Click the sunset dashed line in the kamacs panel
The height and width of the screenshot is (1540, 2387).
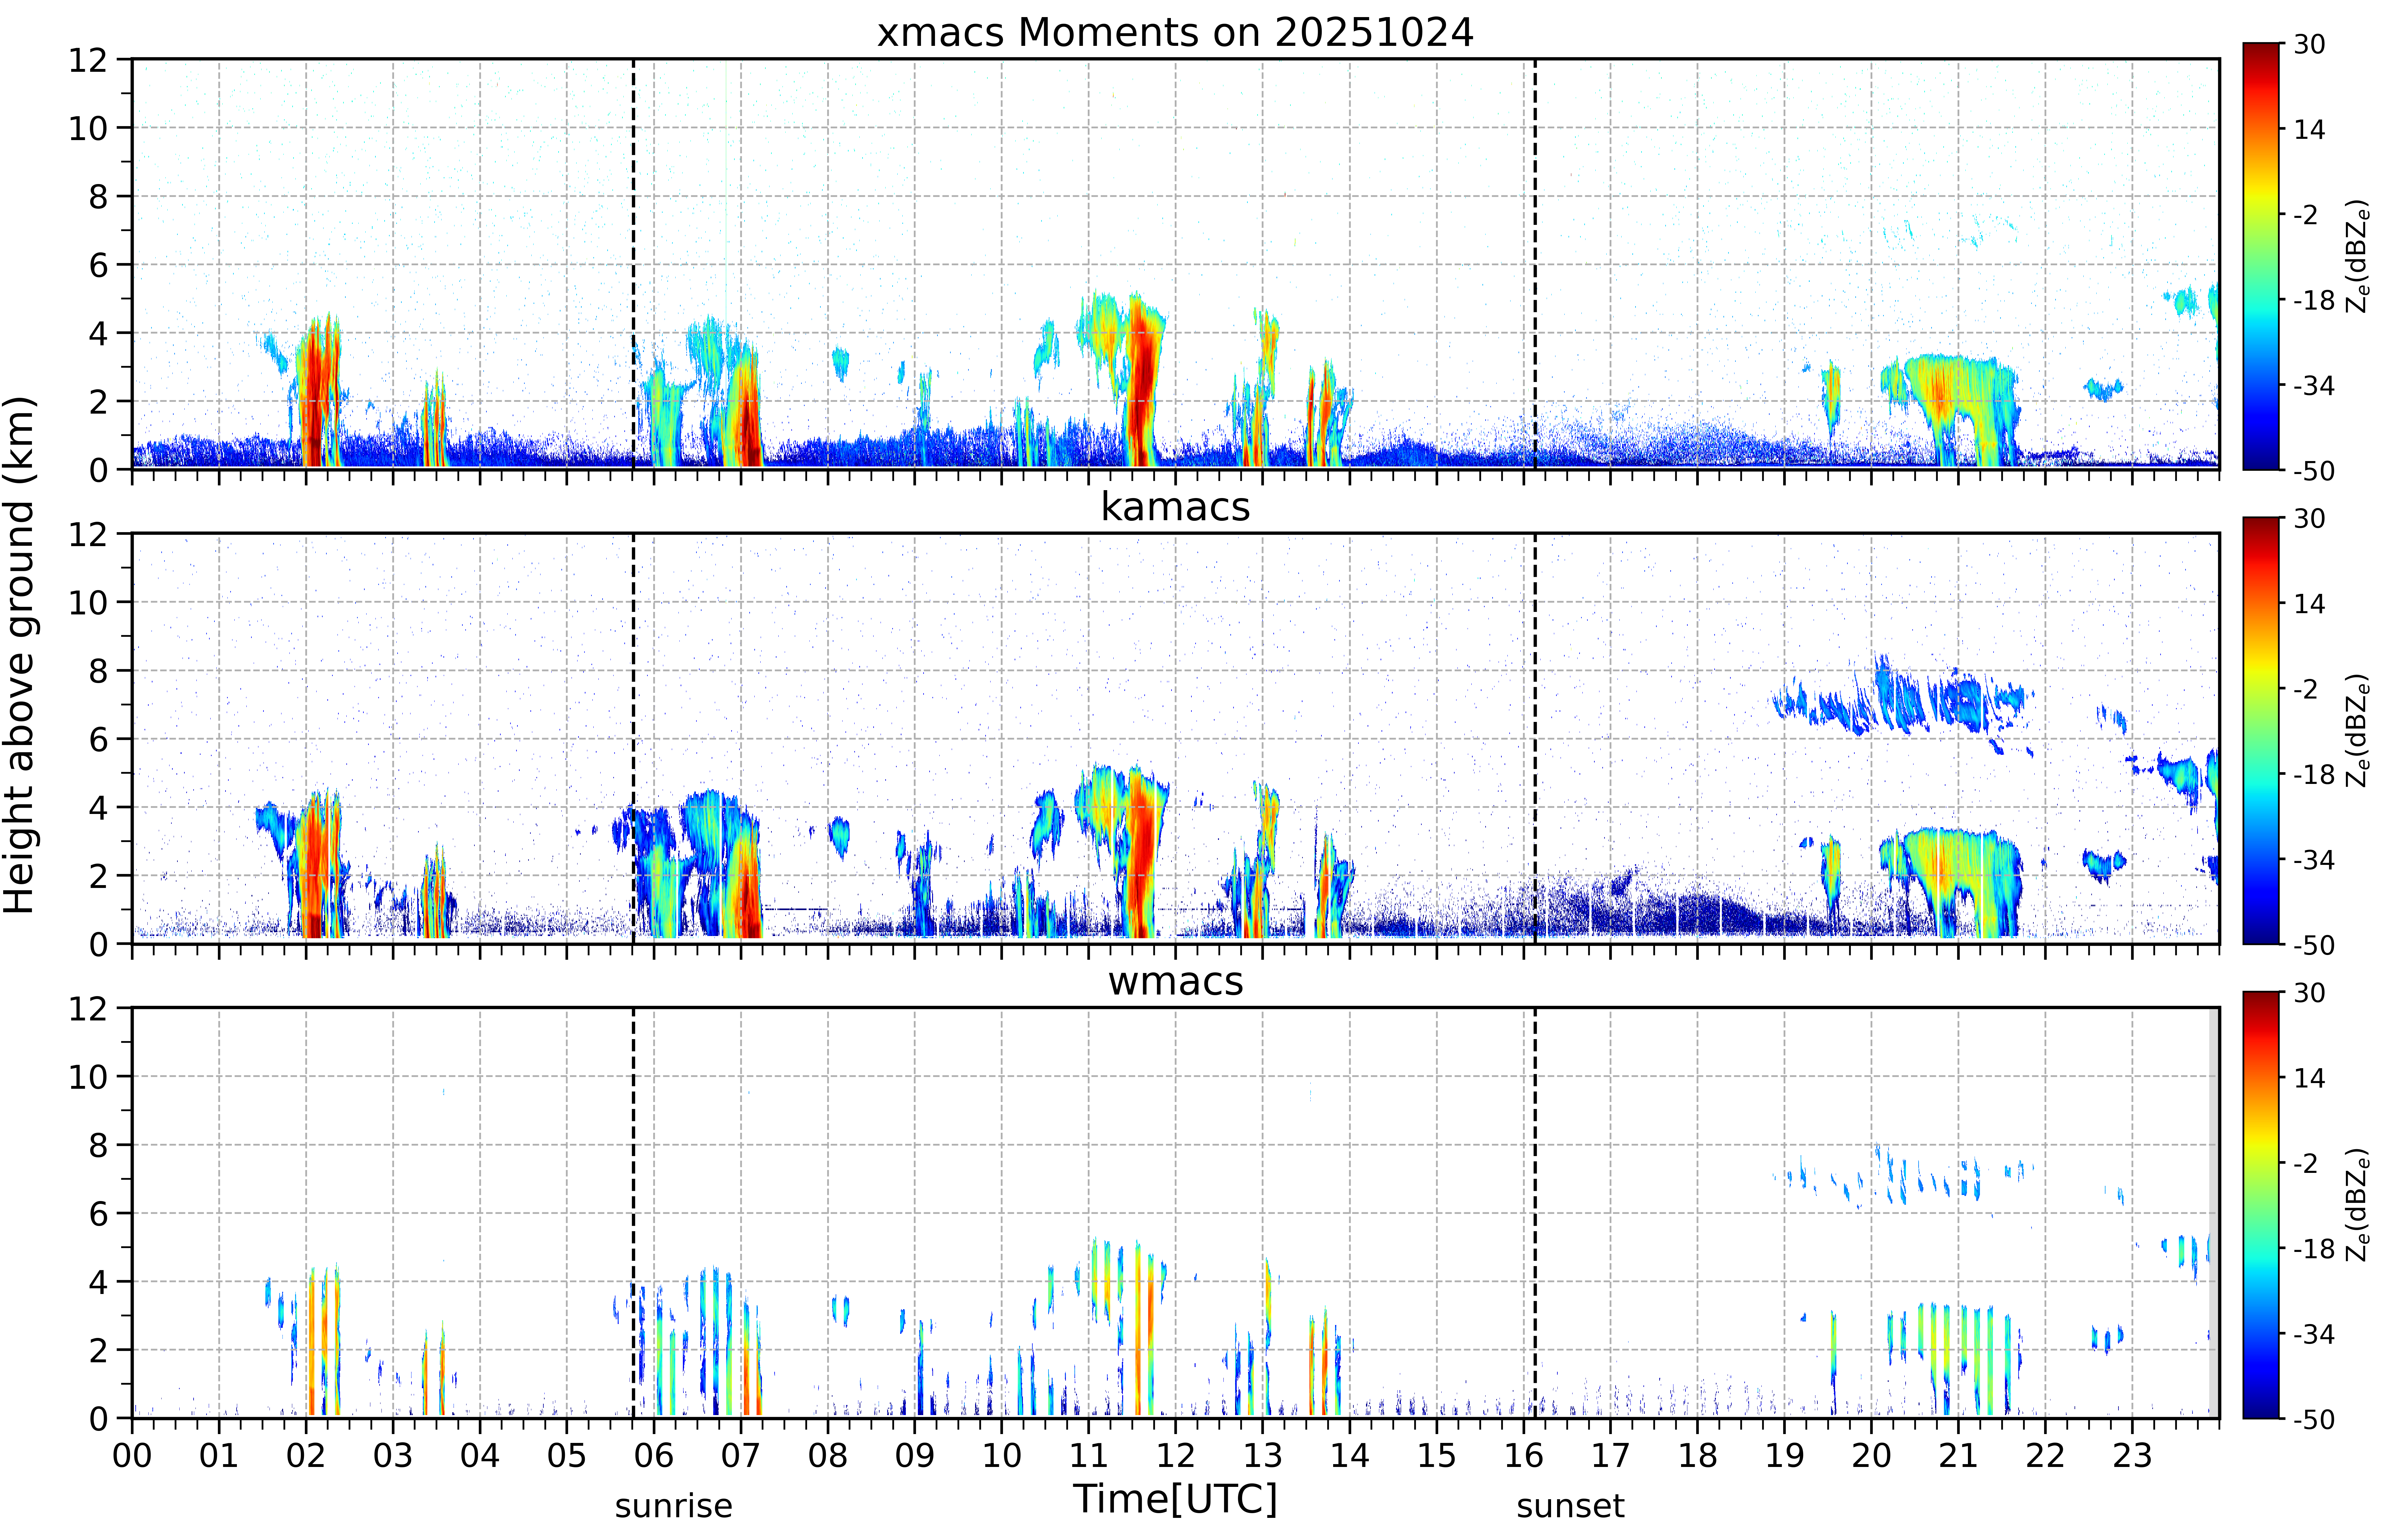1535,738
